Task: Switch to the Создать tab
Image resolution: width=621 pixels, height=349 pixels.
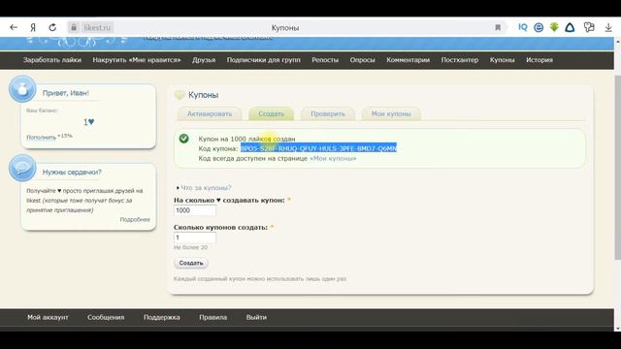Action: click(272, 113)
